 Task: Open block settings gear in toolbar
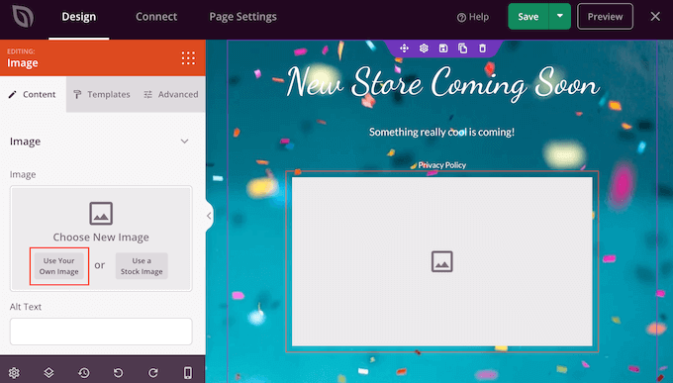click(x=424, y=48)
